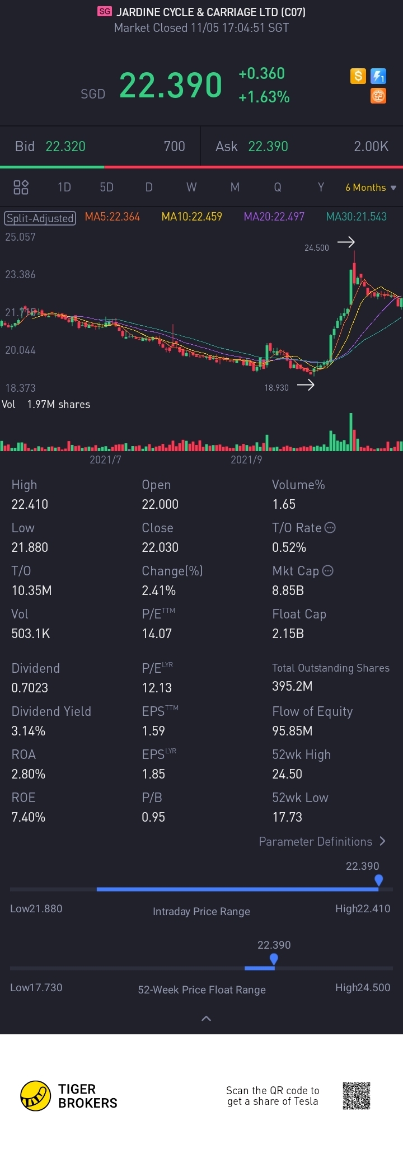
Task: Select the W weekly chart tab
Action: tap(191, 187)
